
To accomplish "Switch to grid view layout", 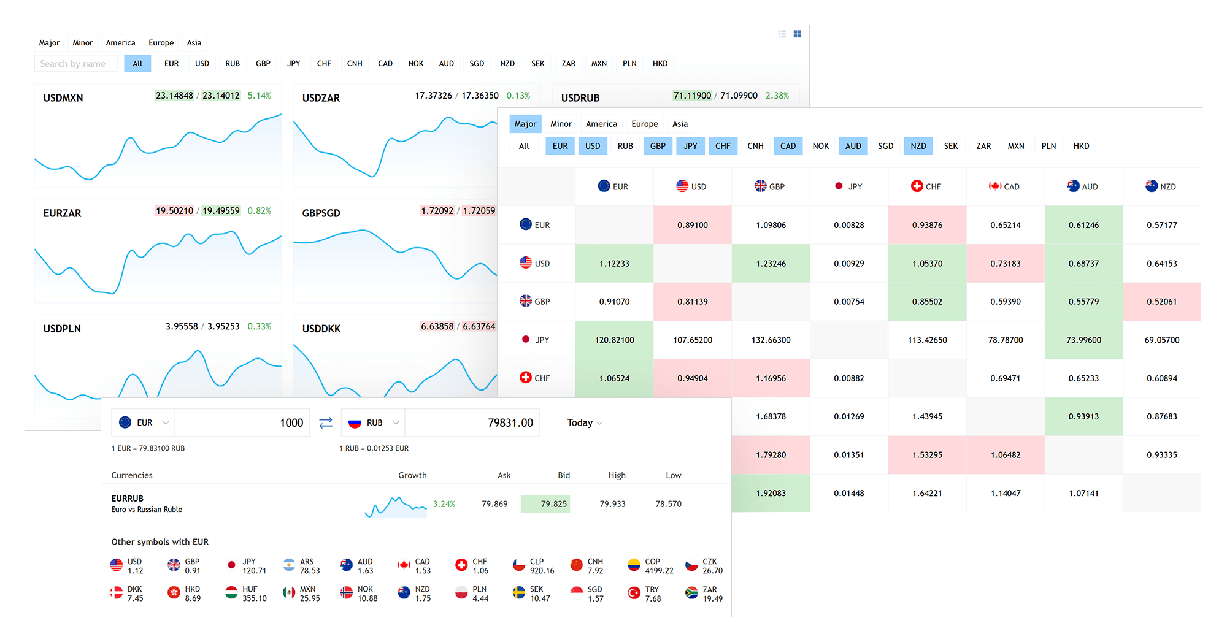I will click(x=797, y=34).
